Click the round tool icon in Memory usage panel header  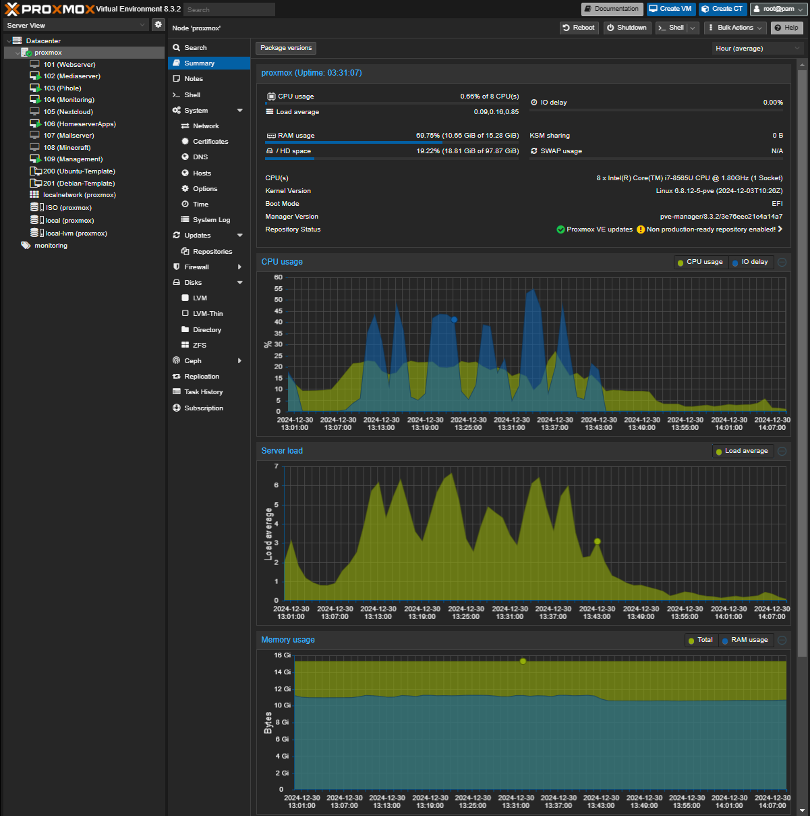(782, 640)
